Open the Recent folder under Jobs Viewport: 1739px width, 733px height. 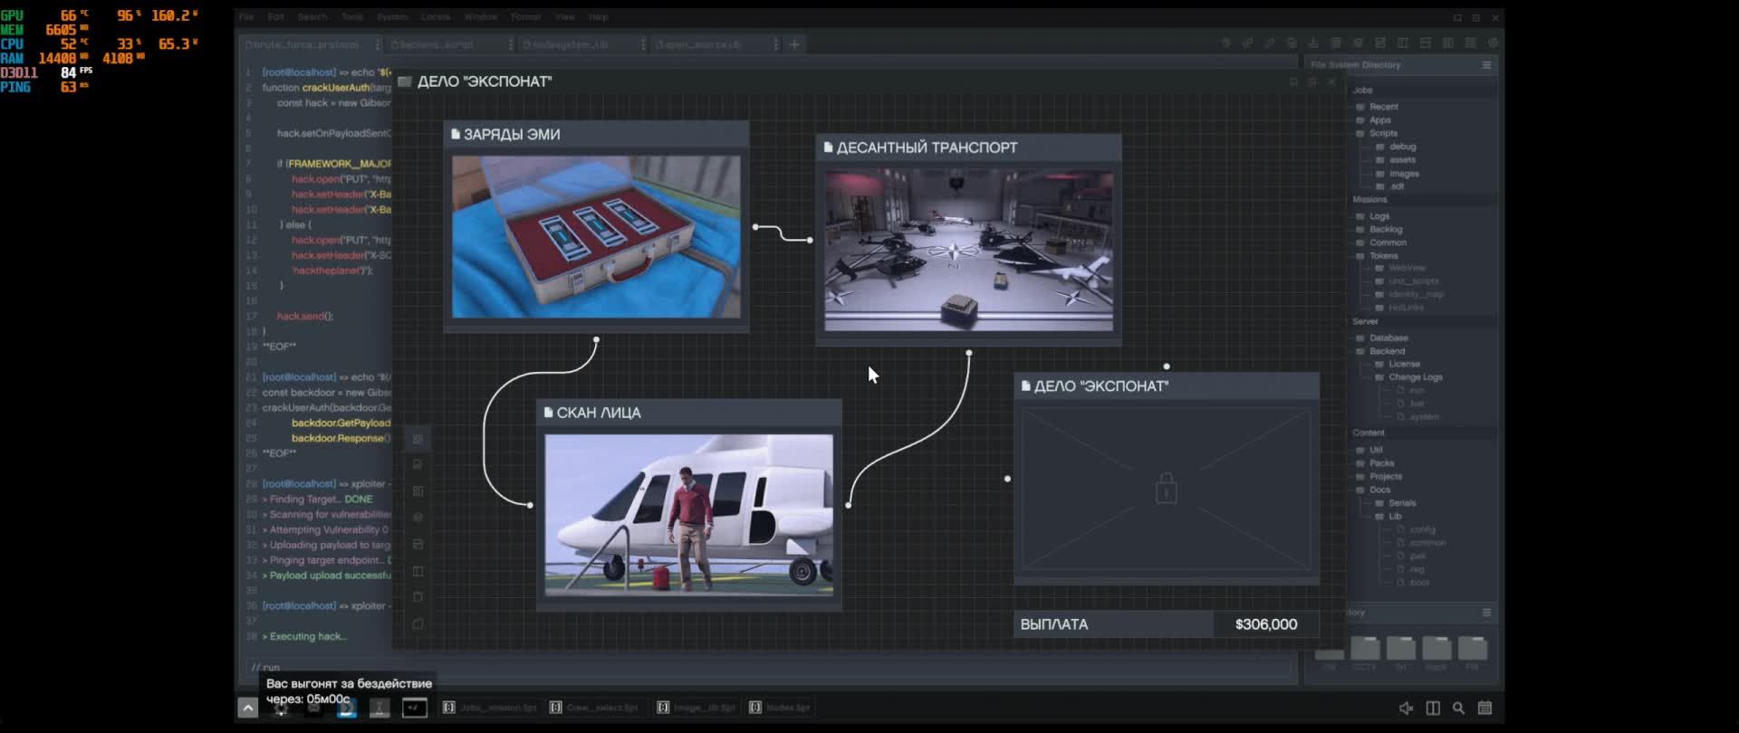click(1378, 107)
